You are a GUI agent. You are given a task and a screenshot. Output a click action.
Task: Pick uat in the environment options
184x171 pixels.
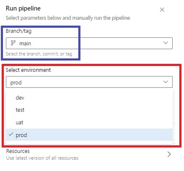pos(89,122)
